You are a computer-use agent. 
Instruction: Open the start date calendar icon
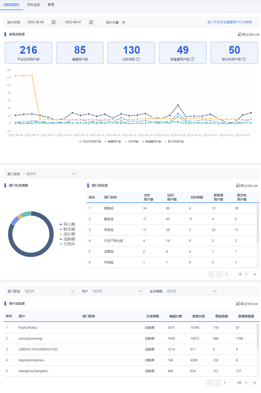(x=54, y=22)
